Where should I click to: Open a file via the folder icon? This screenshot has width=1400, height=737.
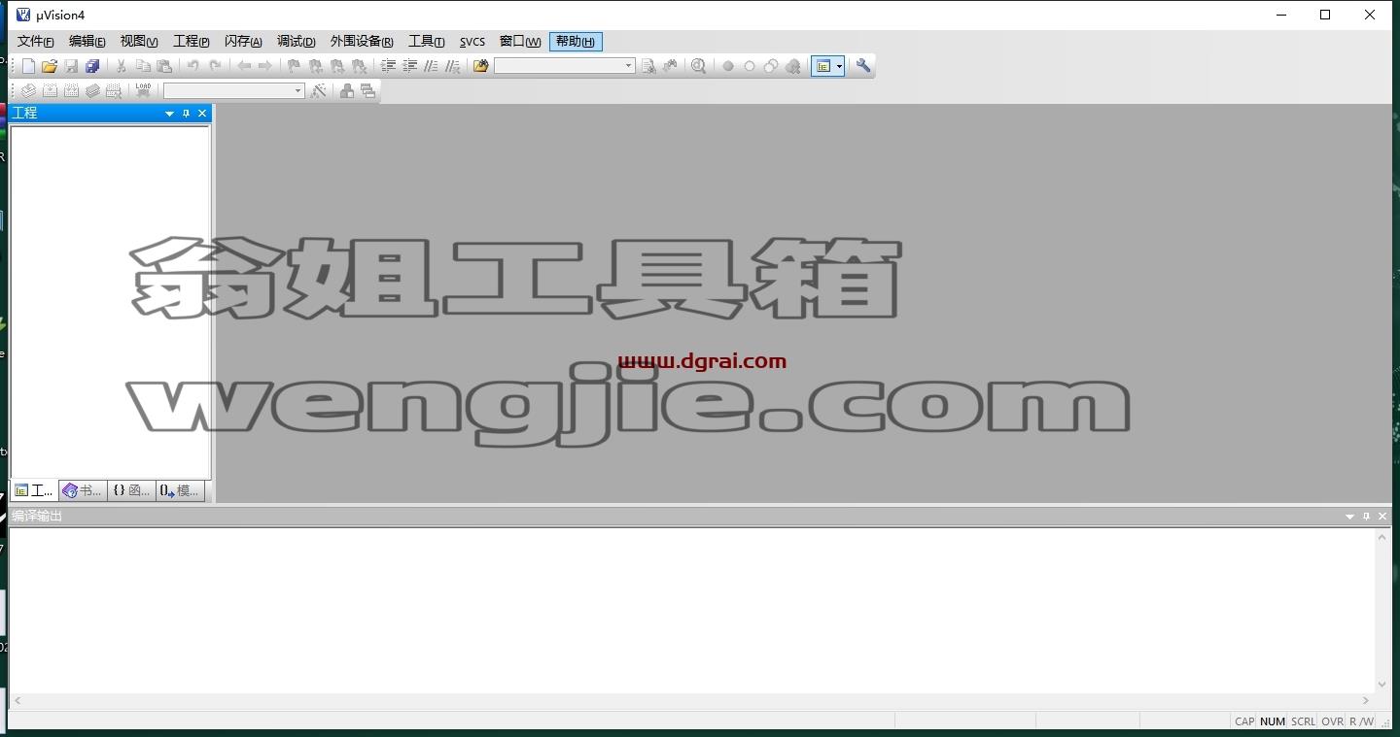[50, 66]
